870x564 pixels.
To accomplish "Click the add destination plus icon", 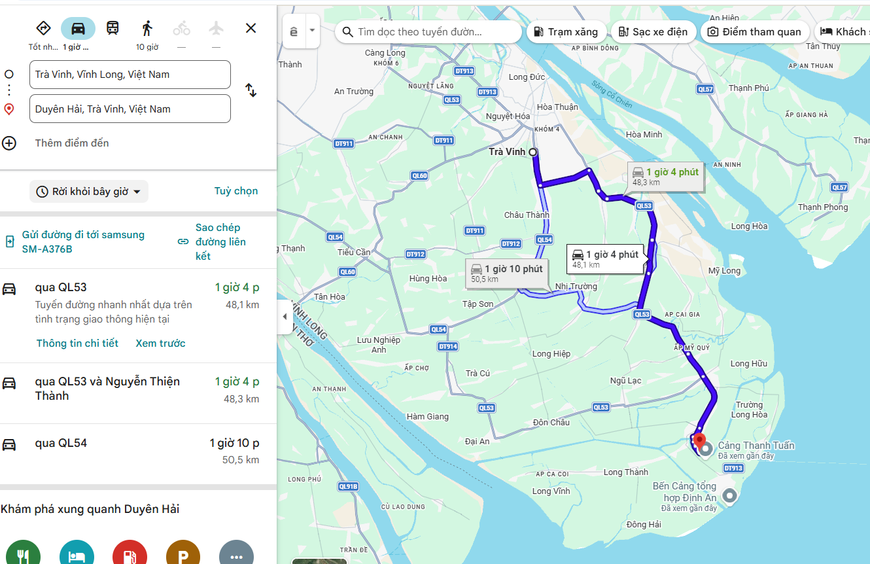I will 9,143.
